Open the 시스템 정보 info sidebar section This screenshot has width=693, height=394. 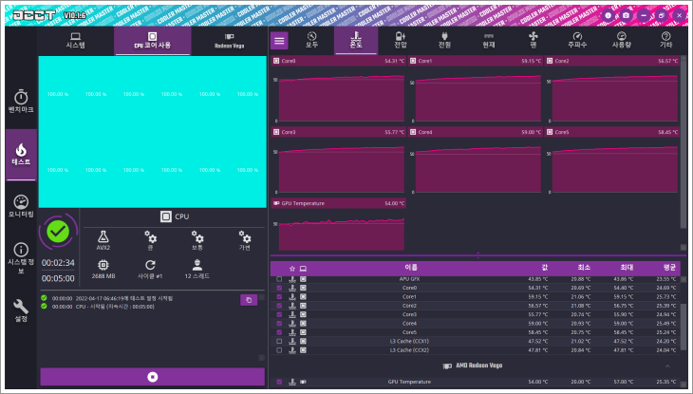(x=21, y=258)
